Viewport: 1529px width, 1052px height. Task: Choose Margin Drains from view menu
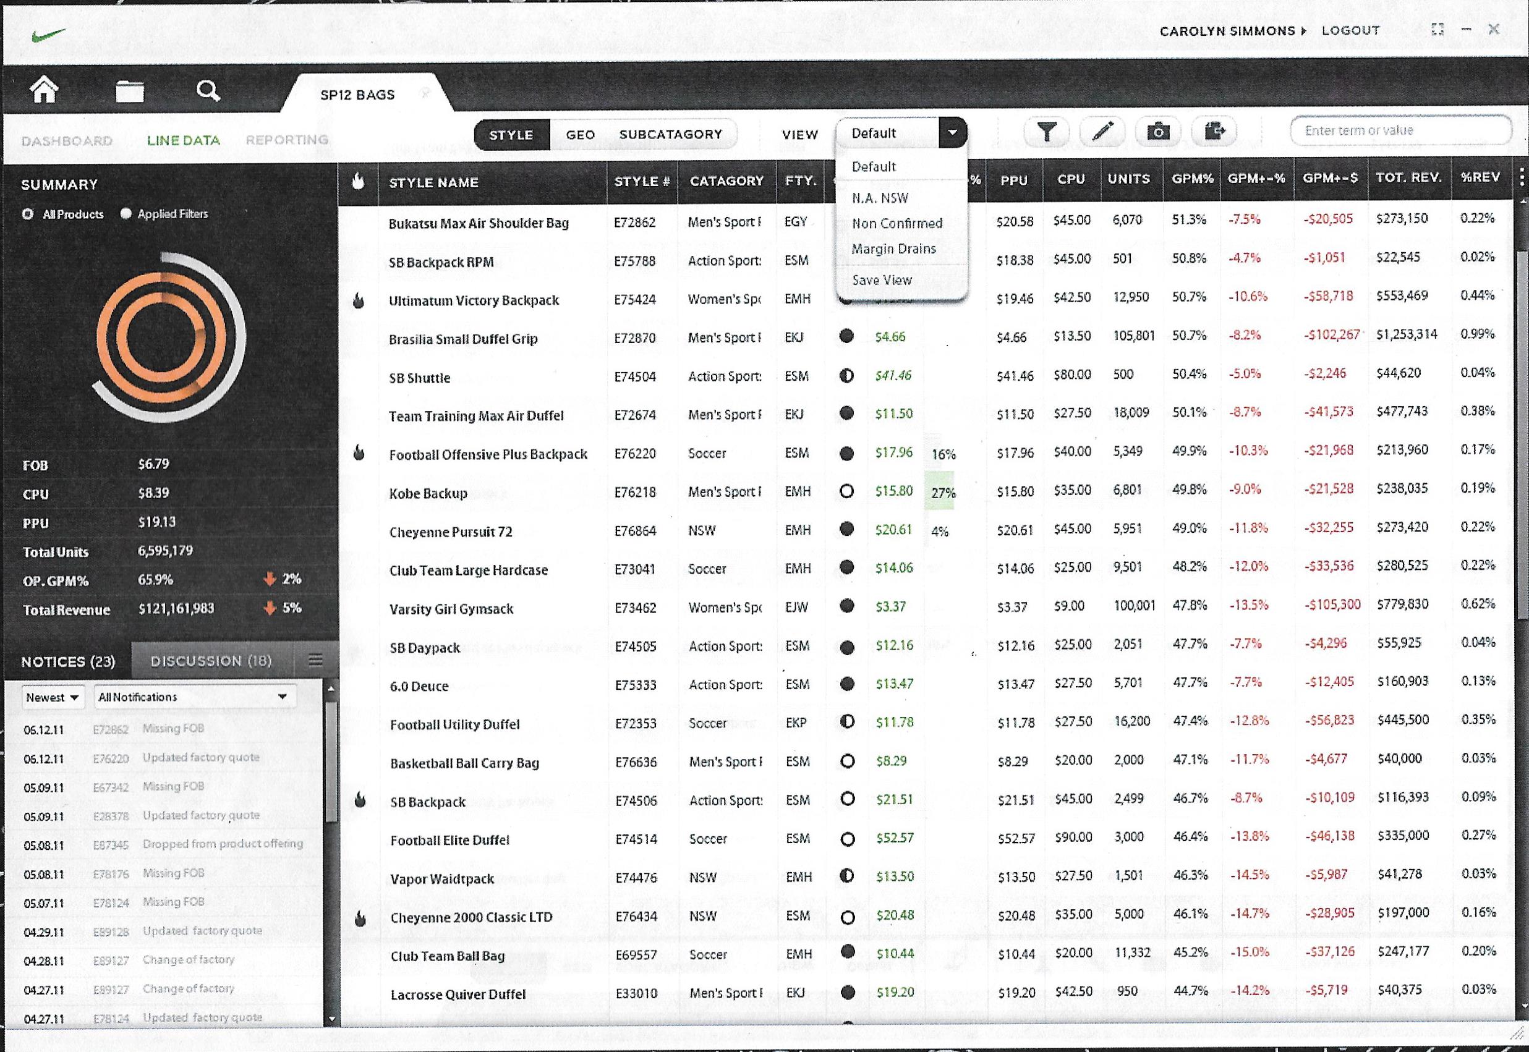[x=893, y=249]
